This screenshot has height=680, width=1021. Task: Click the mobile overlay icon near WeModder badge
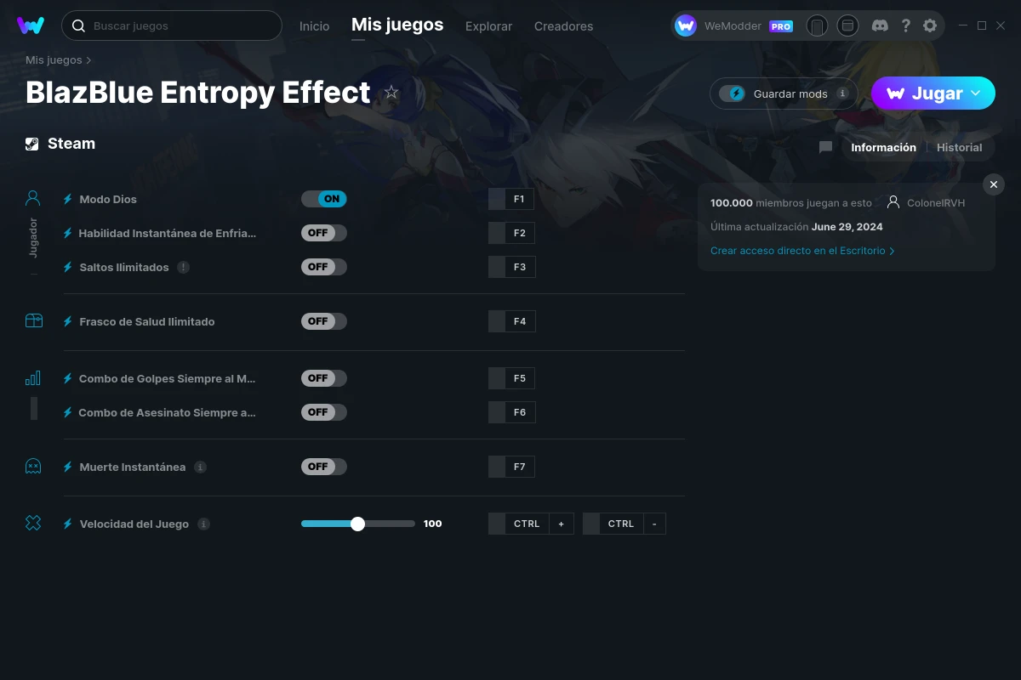point(817,25)
